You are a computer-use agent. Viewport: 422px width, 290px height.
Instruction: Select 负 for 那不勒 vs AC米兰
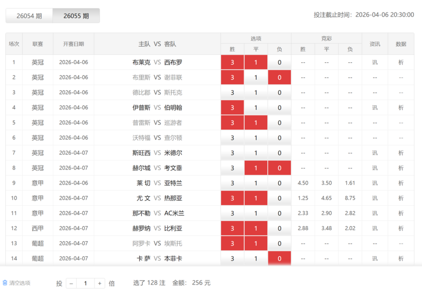(x=279, y=213)
